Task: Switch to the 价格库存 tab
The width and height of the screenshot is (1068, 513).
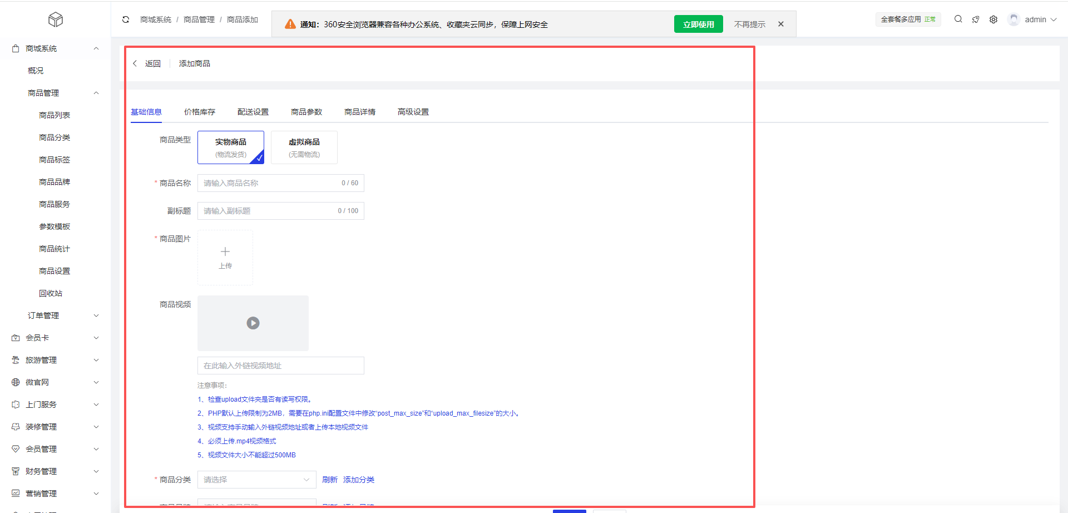Action: point(200,112)
